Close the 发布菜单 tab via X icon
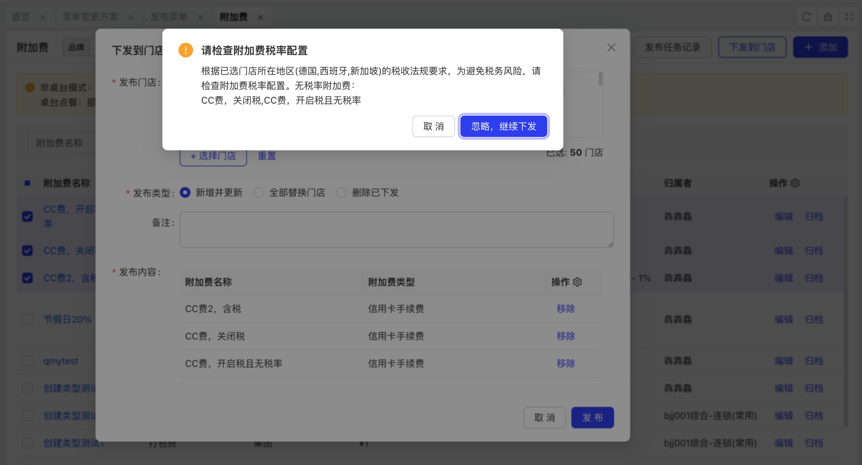 point(200,17)
